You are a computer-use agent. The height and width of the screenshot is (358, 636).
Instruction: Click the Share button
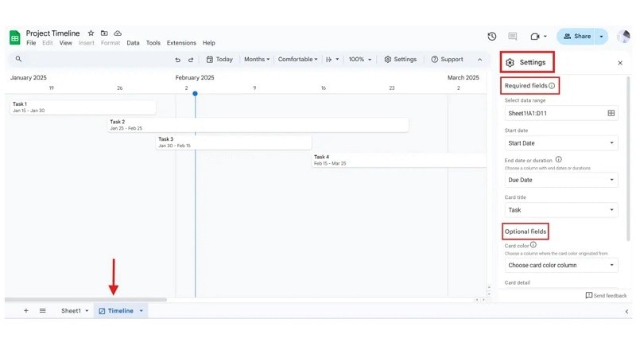(x=577, y=37)
